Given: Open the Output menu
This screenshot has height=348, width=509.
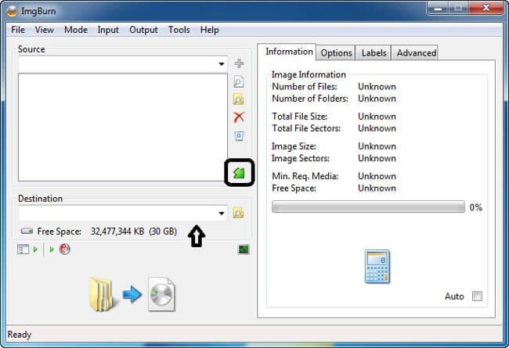Looking at the screenshot, I should [143, 30].
